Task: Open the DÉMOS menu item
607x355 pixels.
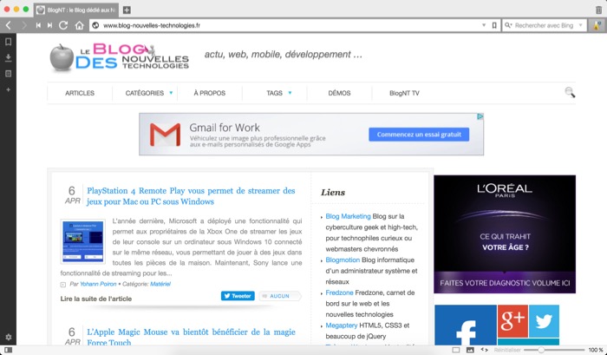Action: click(339, 93)
